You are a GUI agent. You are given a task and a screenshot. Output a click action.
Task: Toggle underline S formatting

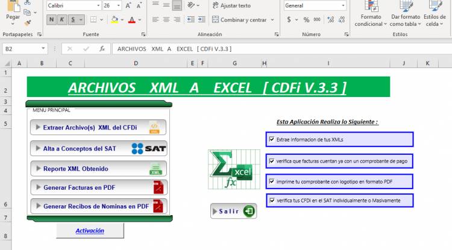point(73,20)
